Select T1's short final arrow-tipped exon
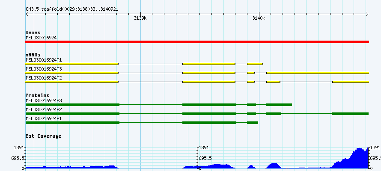The height and width of the screenshot is (171, 381). tap(256, 64)
